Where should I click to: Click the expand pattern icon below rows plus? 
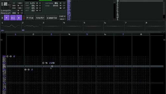tap(61, 8)
